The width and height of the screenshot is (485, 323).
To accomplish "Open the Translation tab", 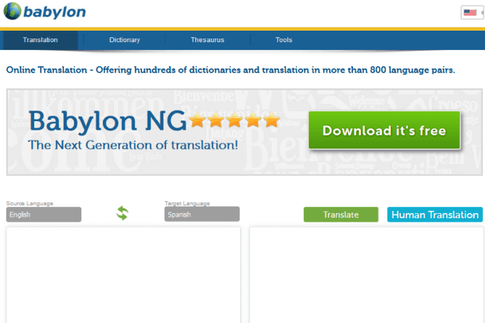I will [x=40, y=40].
